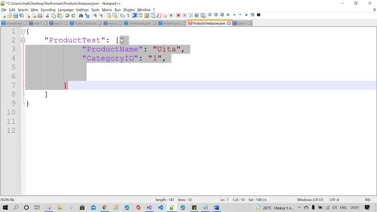Collapse the ProductTest fold on line 2

tap(23, 41)
